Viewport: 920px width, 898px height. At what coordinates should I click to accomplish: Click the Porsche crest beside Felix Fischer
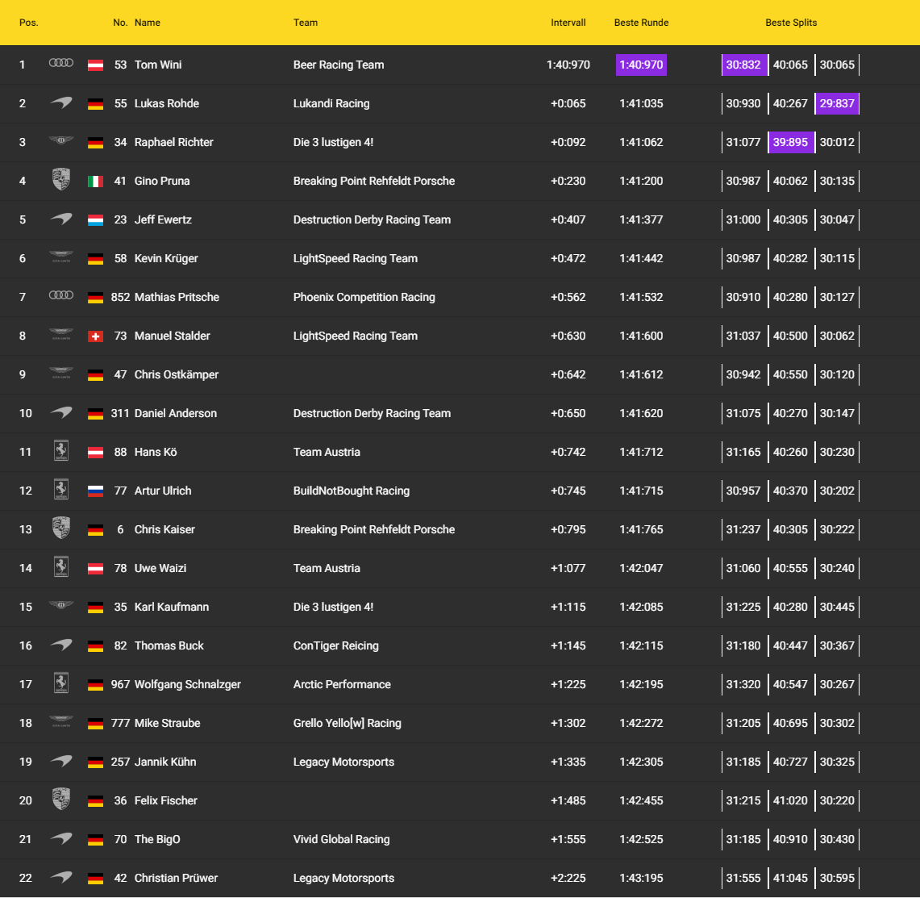[x=61, y=800]
